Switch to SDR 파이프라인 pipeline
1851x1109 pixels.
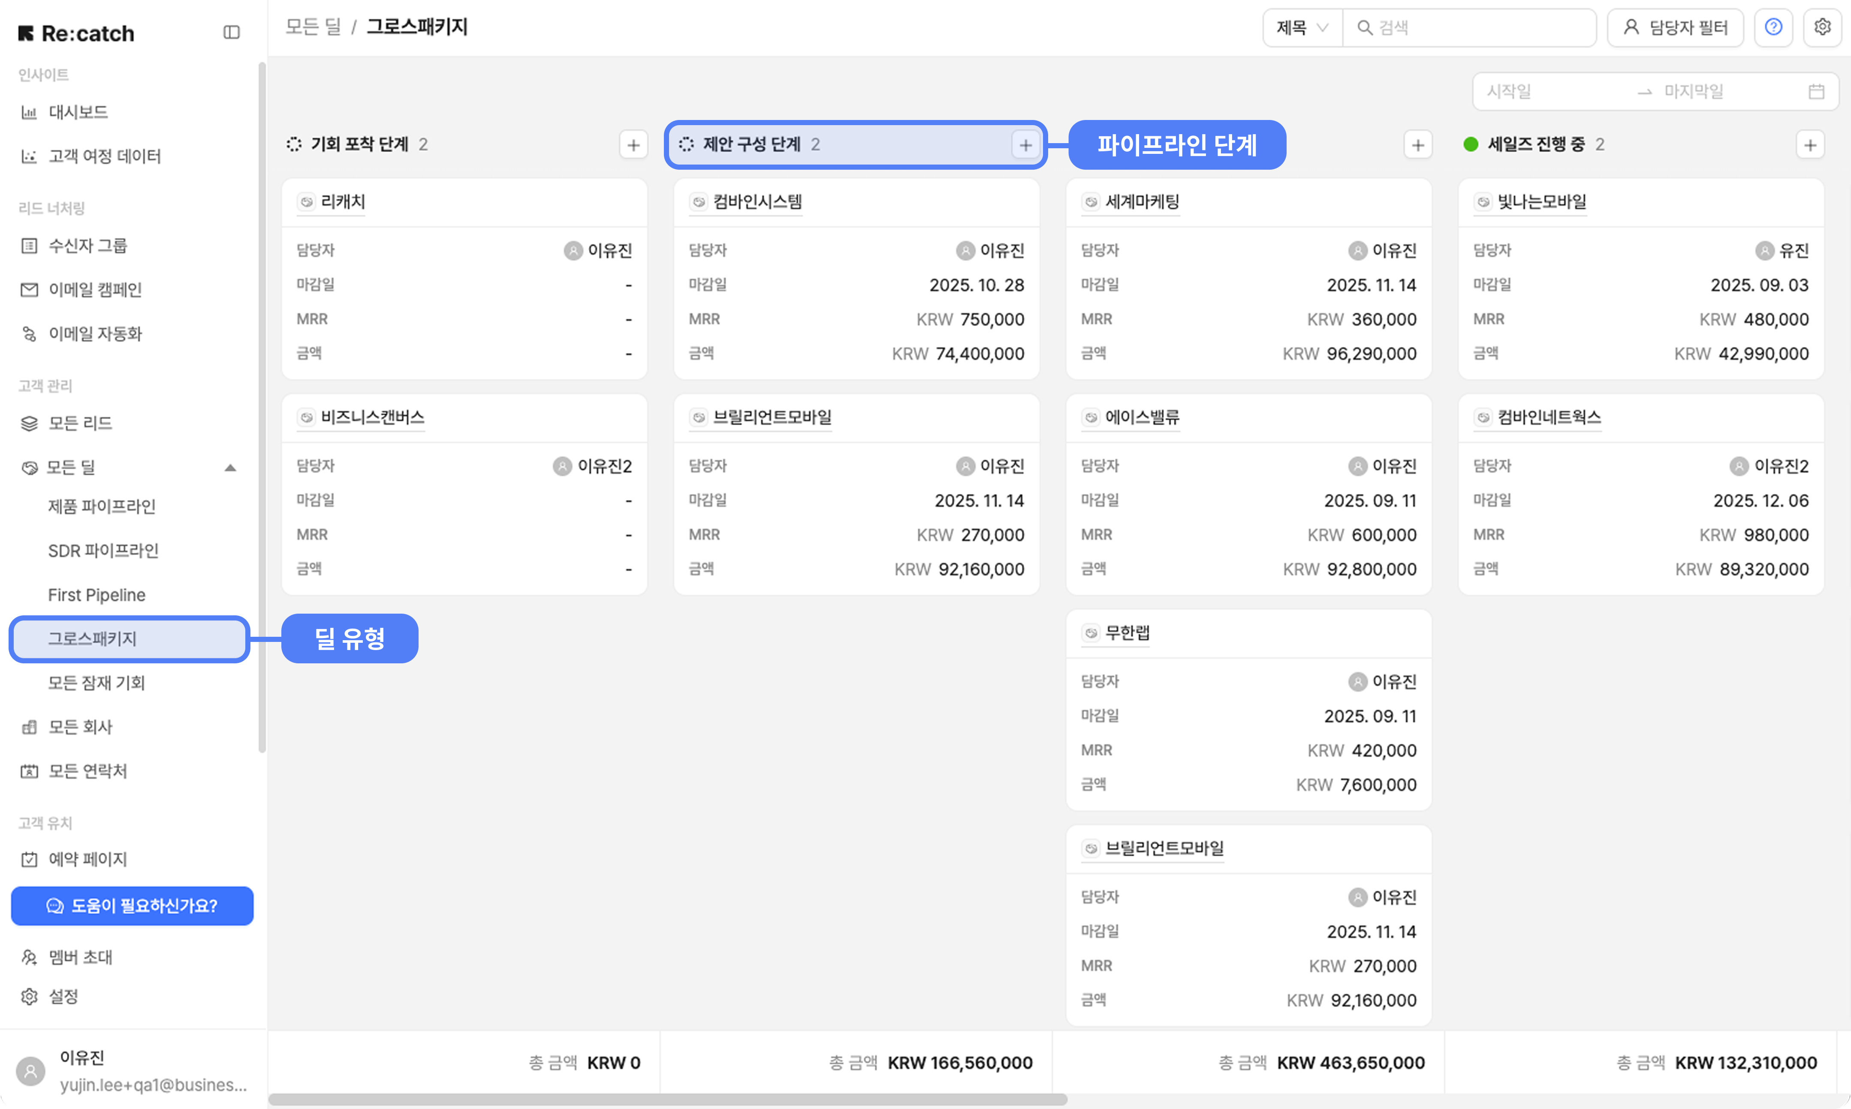(x=103, y=551)
